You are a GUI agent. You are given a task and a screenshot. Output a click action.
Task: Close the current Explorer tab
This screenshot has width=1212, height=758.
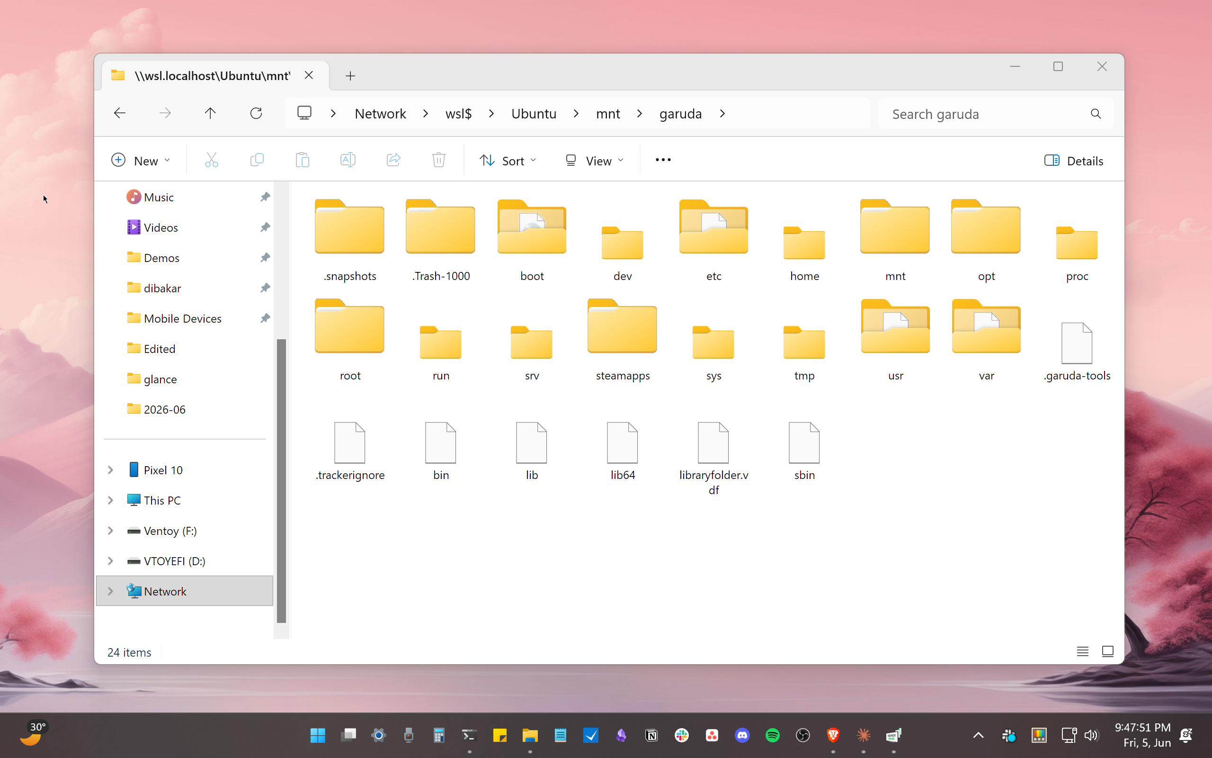pyautogui.click(x=309, y=75)
